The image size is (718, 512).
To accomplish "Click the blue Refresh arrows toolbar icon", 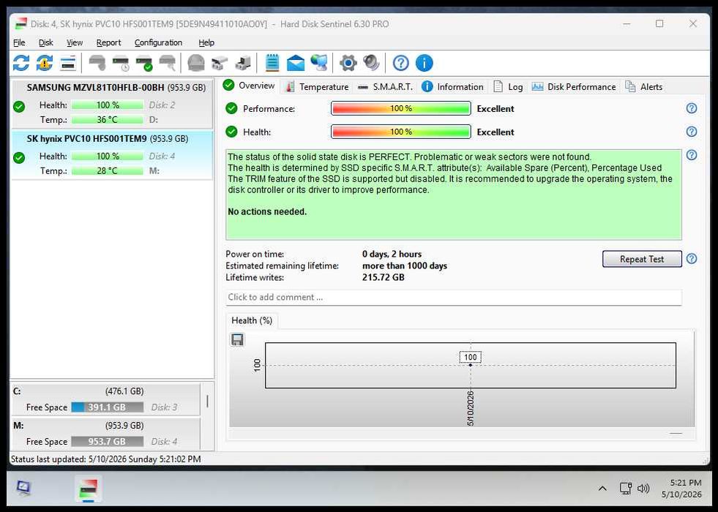I will (21, 63).
